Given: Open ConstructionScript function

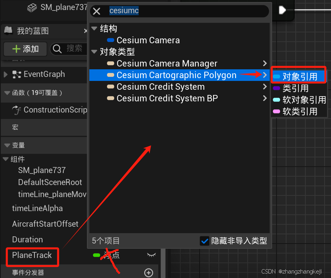Looking at the screenshot, I should (55, 110).
